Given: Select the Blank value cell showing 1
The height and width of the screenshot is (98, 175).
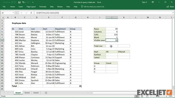Looking at the screenshot, I should [112, 38].
